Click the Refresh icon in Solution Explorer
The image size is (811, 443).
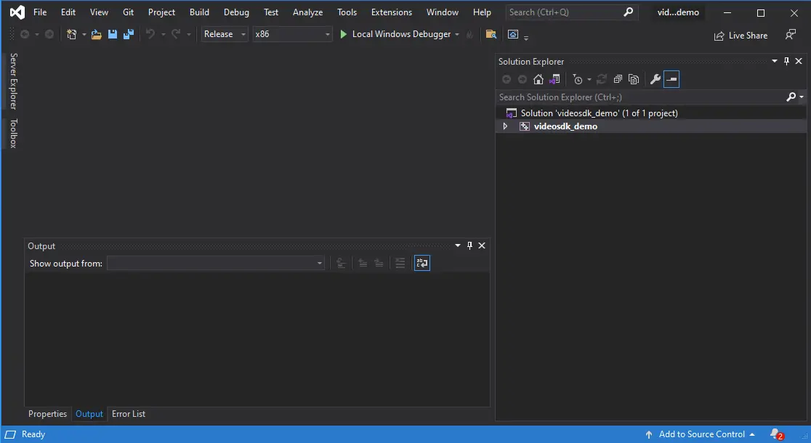click(602, 79)
